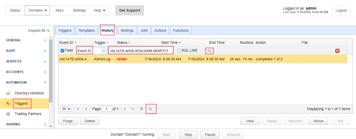Go to the first page arrow icon
The width and height of the screenshot is (356, 139).
[78, 109]
